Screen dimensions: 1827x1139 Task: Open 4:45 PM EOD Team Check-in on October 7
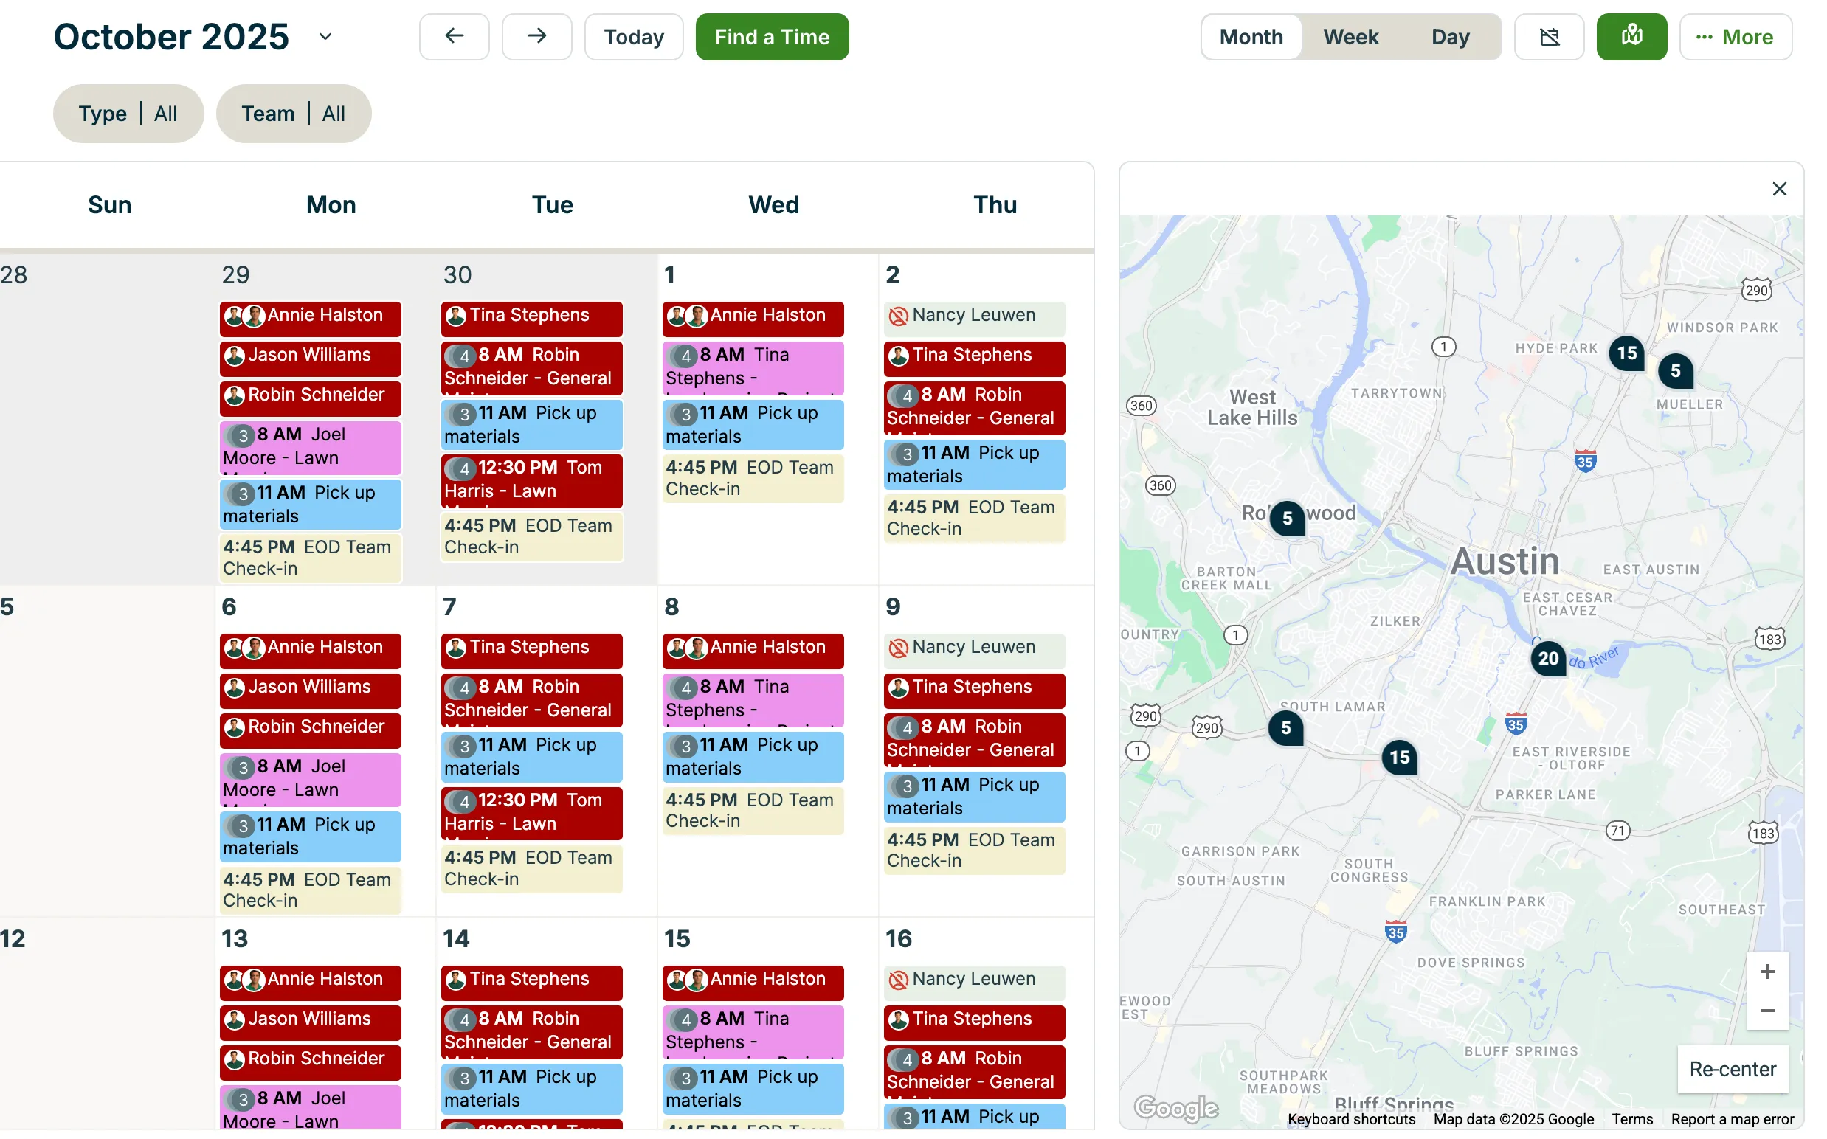click(532, 868)
